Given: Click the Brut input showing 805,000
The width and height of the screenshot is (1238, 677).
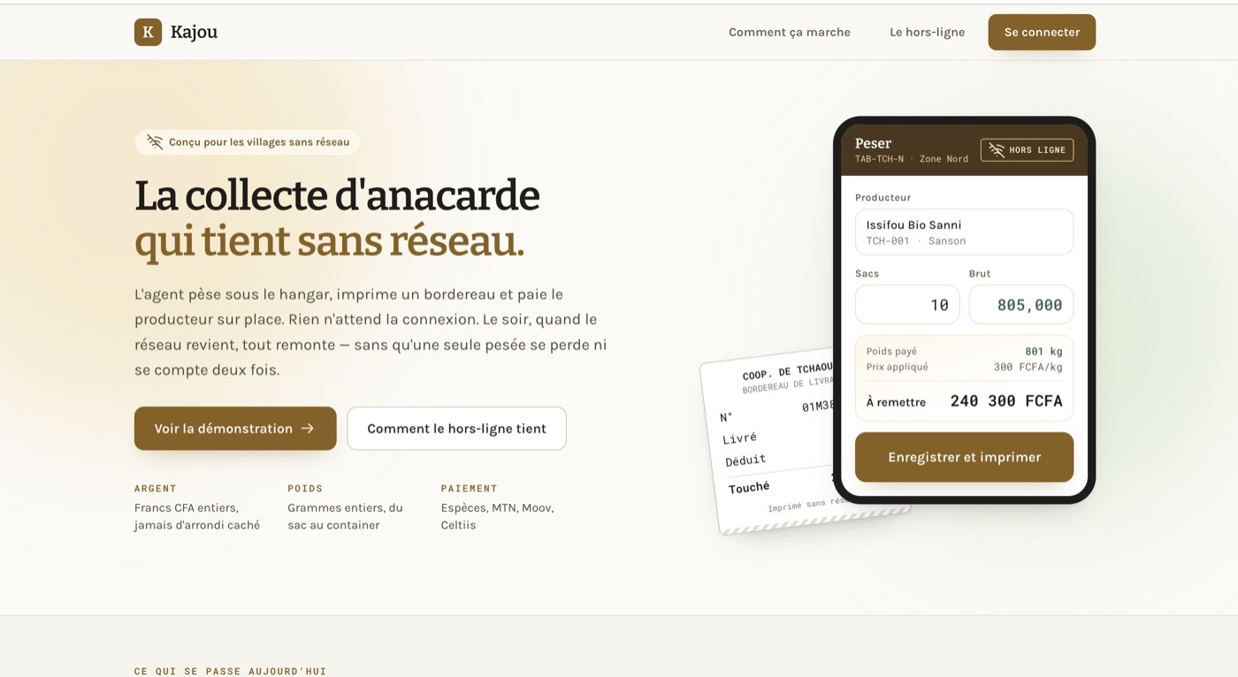Looking at the screenshot, I should 1021,305.
